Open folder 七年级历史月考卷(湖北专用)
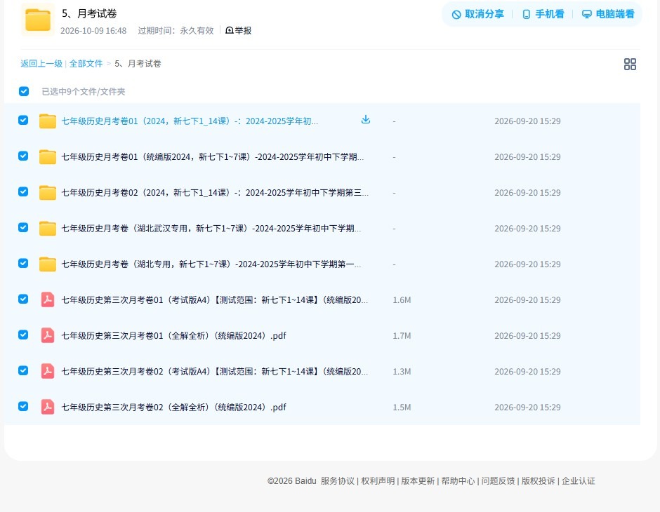Viewport: 660px width, 512px height. 211,264
